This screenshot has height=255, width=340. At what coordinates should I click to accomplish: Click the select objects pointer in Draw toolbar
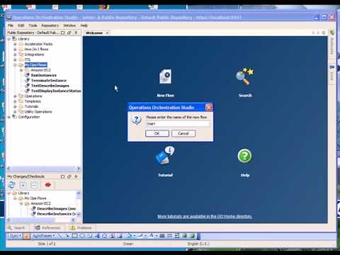25,235
